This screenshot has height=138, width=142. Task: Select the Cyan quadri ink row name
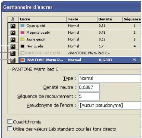[36, 26]
